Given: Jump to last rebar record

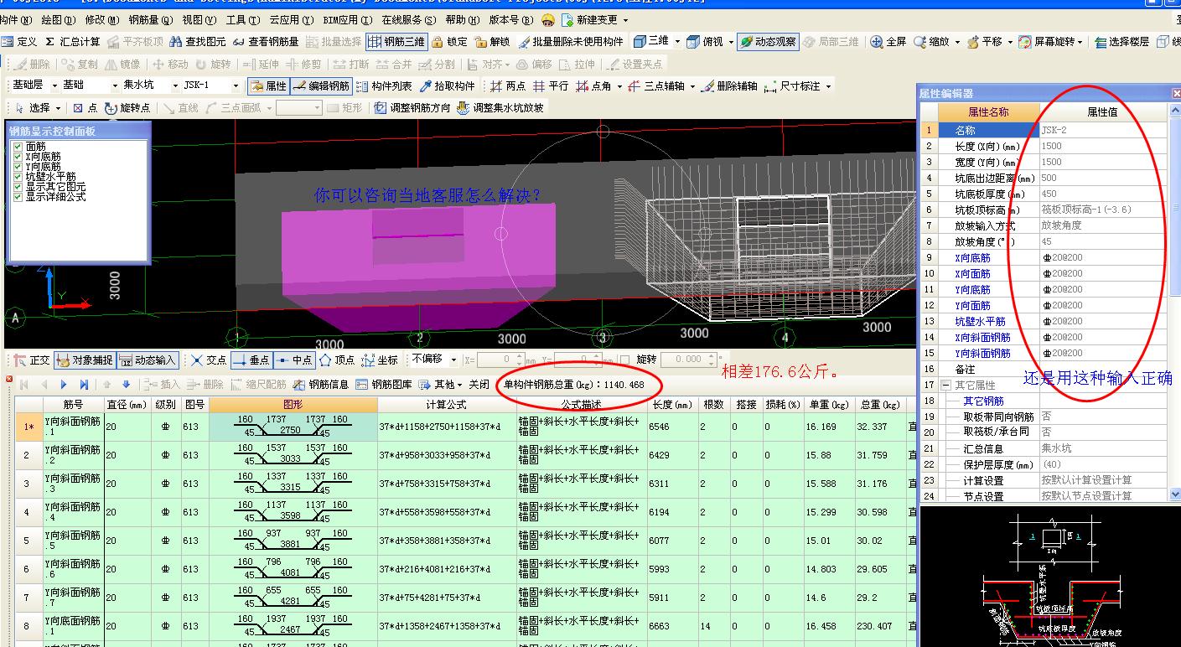Looking at the screenshot, I should (x=84, y=385).
